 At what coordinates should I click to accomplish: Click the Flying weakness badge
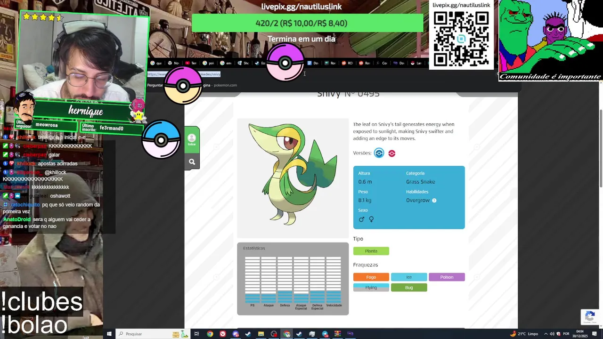click(371, 287)
